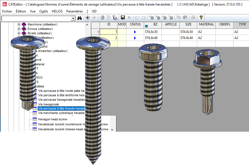Click the MATERIAL column header
249x166 pixels.
pyautogui.click(x=207, y=24)
